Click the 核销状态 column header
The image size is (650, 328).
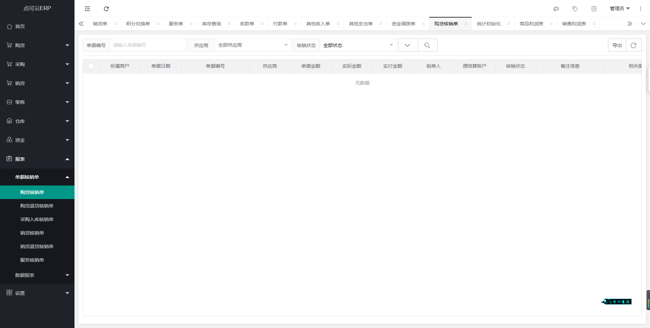[x=516, y=66]
